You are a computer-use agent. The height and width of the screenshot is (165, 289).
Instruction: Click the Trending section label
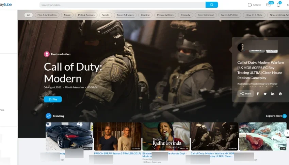click(59, 116)
